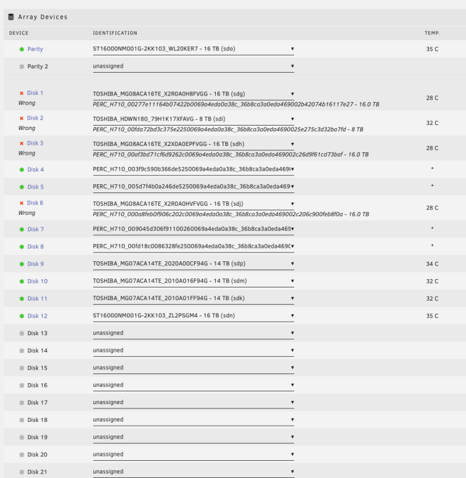Image resolution: width=466 pixels, height=478 pixels.
Task: Click the grey status square beside Disk 17
Action: (x=22, y=403)
